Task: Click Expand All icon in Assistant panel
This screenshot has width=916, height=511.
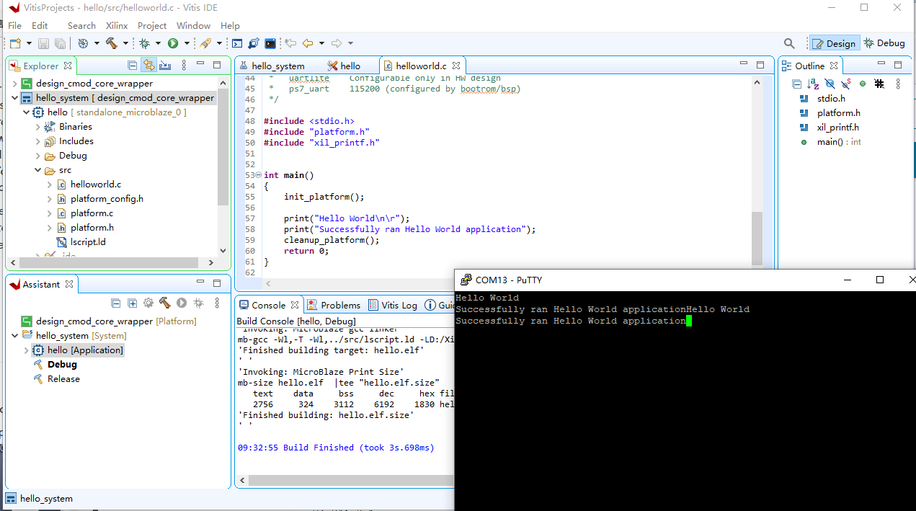Action: click(132, 303)
